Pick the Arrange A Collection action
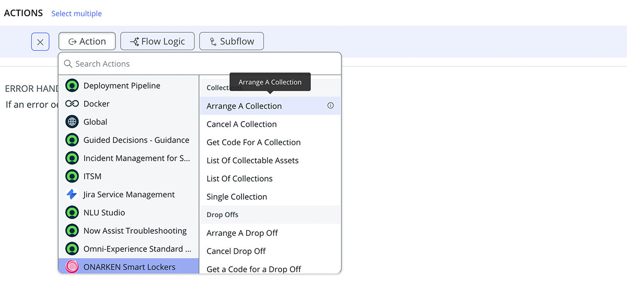 (270, 106)
